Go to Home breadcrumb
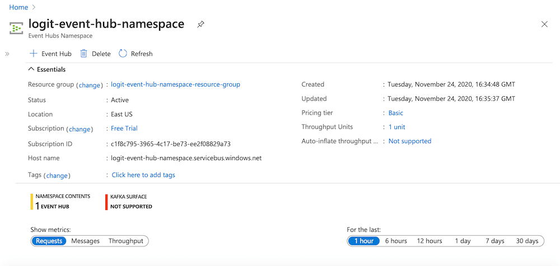 [x=18, y=7]
